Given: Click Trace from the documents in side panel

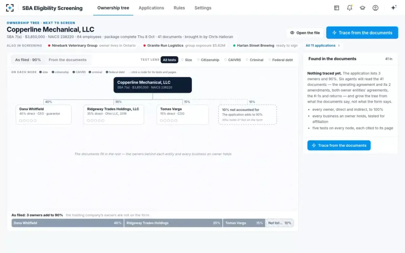Looking at the screenshot, I should pyautogui.click(x=339, y=145).
